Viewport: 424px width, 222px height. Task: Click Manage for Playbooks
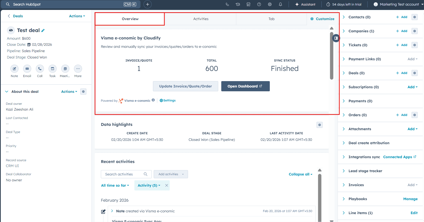pyautogui.click(x=410, y=199)
